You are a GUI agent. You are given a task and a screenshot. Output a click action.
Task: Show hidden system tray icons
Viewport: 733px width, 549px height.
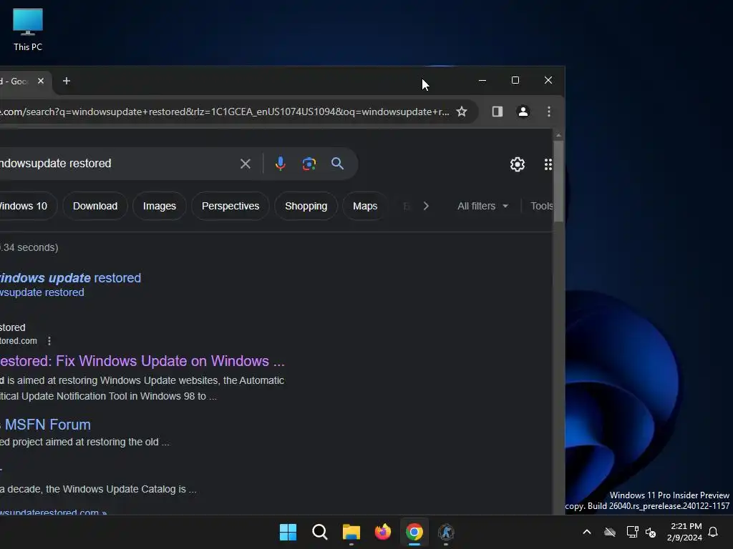click(x=587, y=532)
